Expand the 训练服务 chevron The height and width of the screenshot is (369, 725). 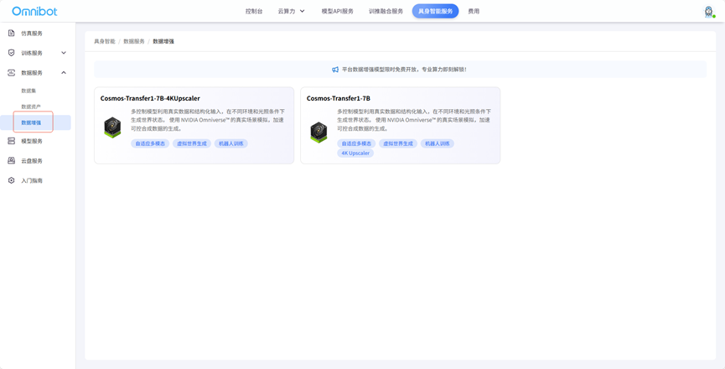(x=64, y=53)
